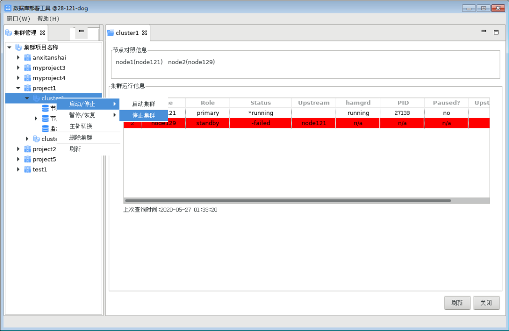
Task: Click the myproject4 project icon
Action: (x=28, y=78)
